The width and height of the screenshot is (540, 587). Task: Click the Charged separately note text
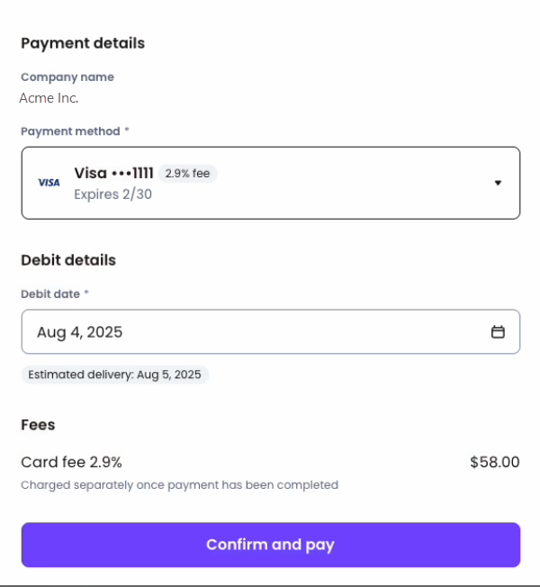coord(179,485)
